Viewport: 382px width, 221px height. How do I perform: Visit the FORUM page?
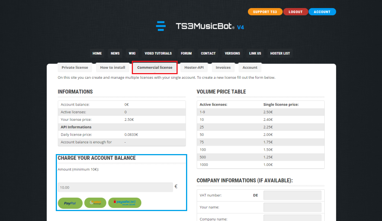click(186, 54)
